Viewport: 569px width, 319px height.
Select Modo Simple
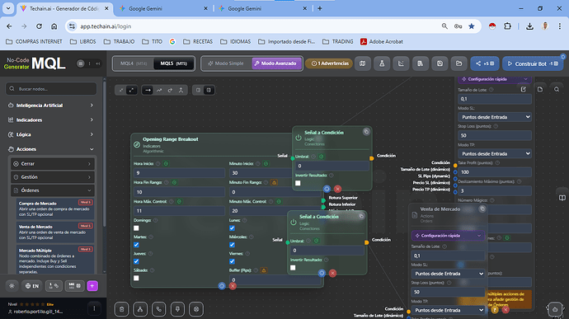[x=226, y=63]
